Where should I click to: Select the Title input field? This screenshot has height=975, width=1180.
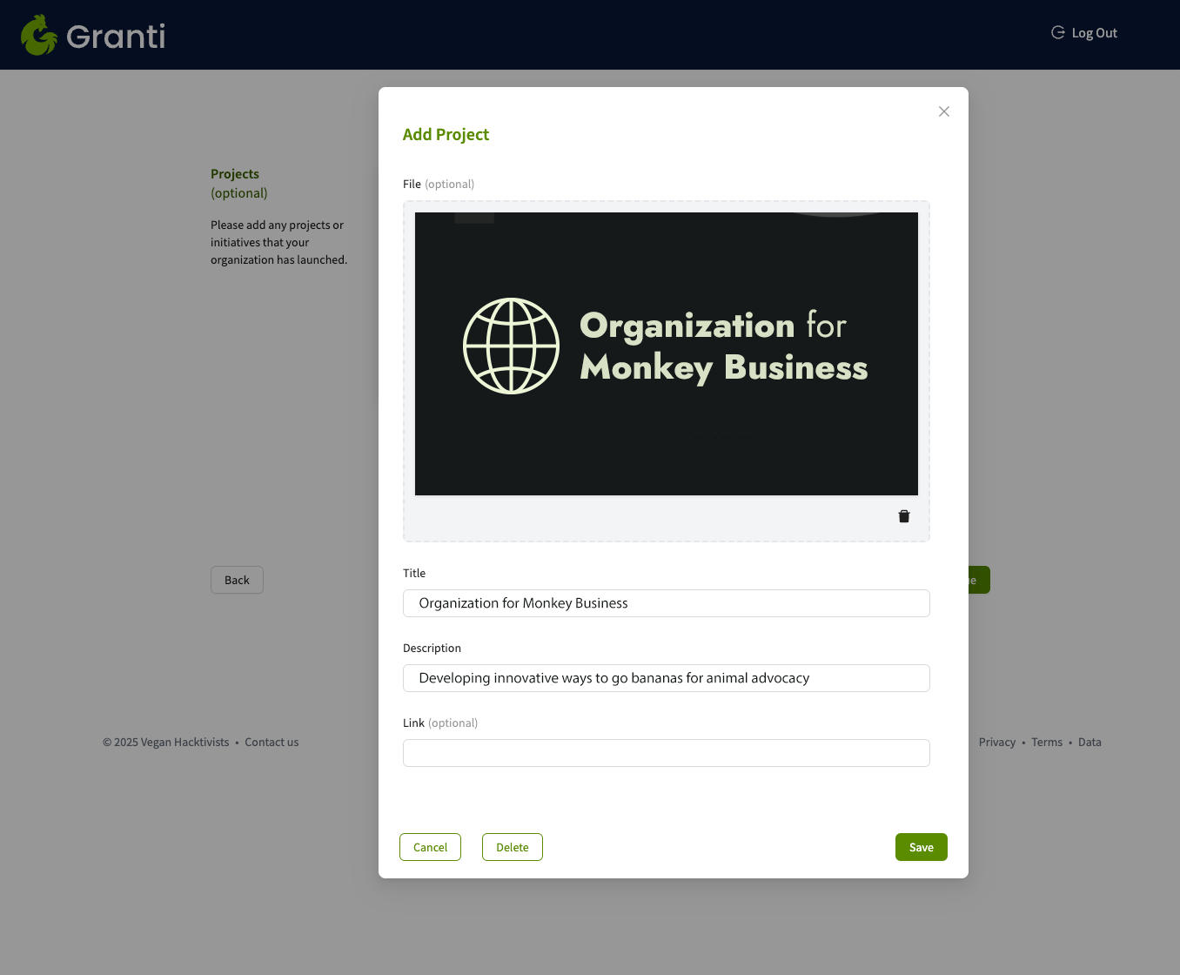(666, 602)
